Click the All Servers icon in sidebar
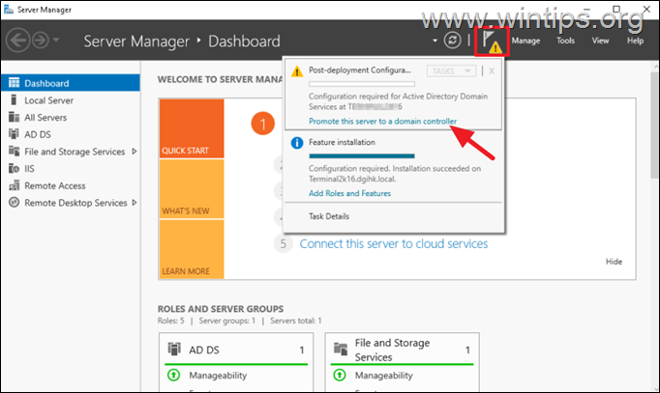 14,117
